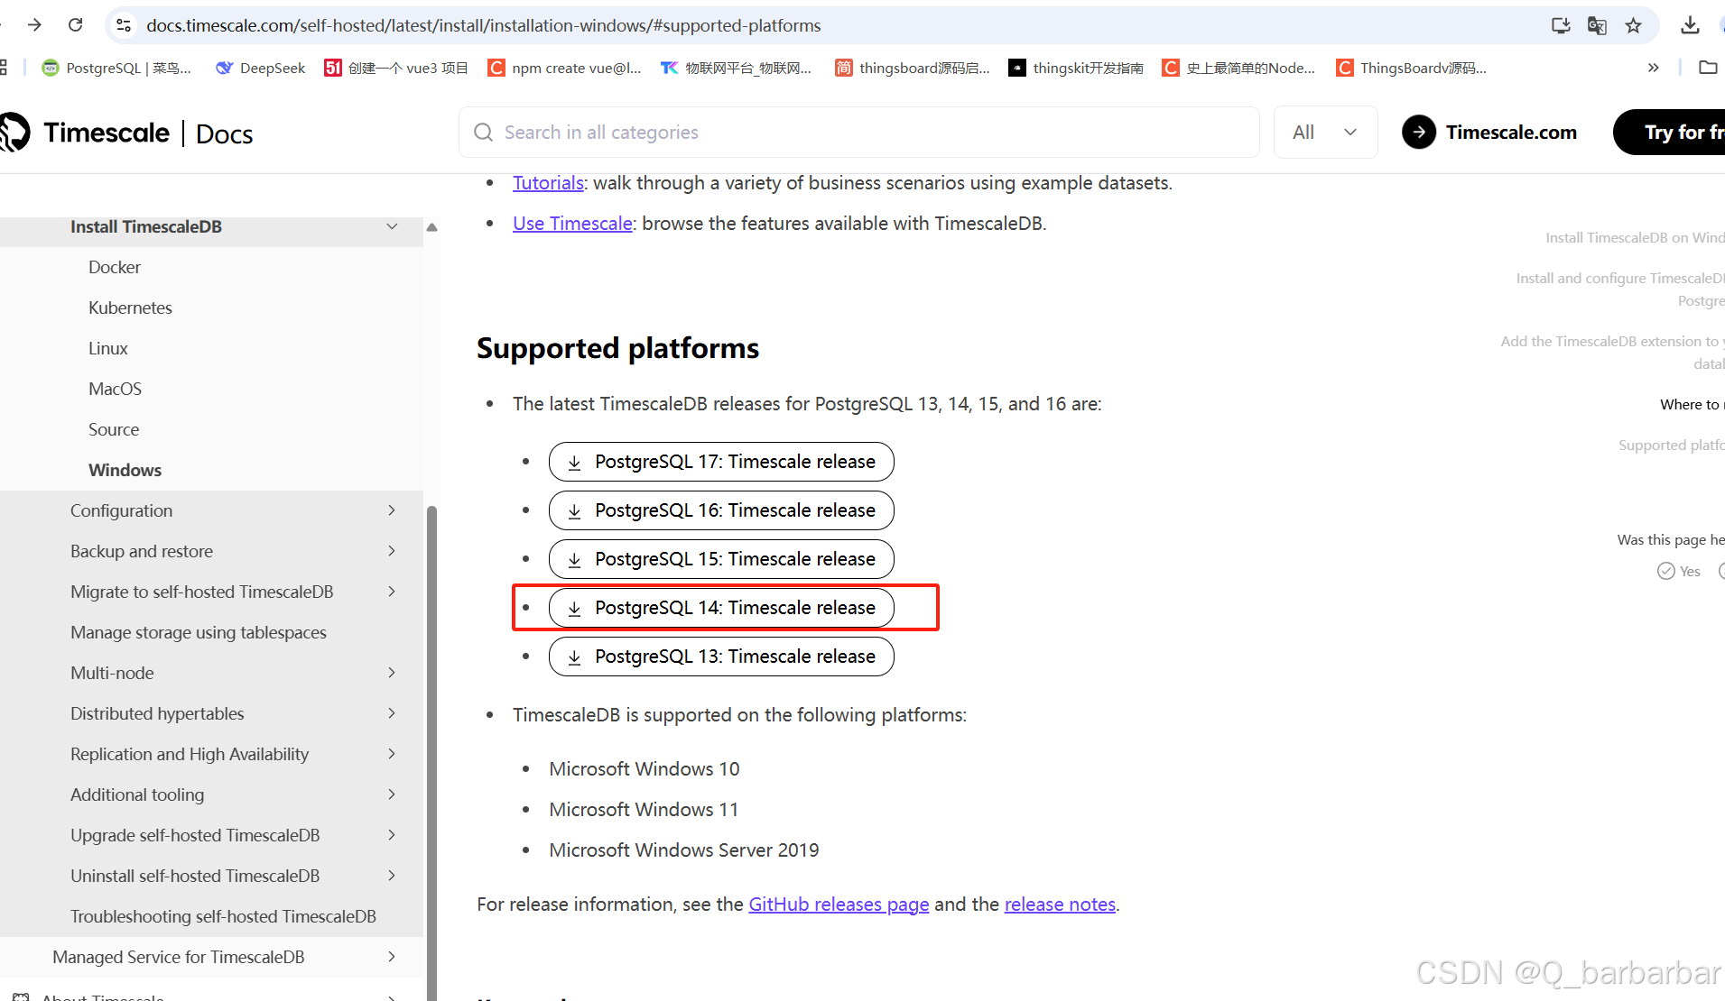The image size is (1725, 1001).
Task: Expand Managed Service for TimescaleDB
Action: 392,957
